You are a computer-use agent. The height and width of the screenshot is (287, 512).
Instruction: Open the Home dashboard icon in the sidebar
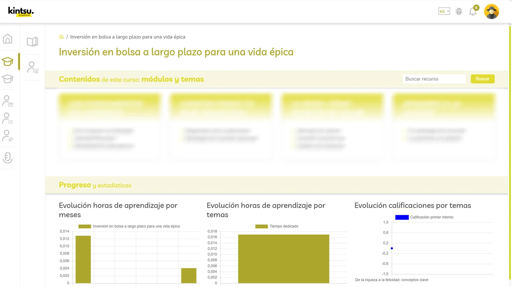(x=7, y=38)
